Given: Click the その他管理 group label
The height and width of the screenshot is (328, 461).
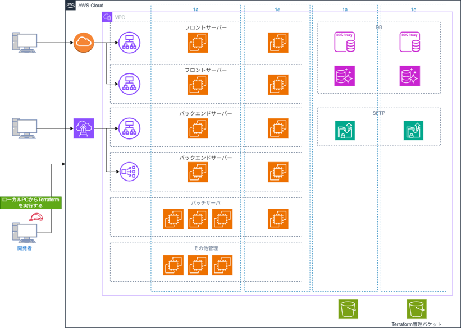Looking at the screenshot, I should [x=206, y=248].
